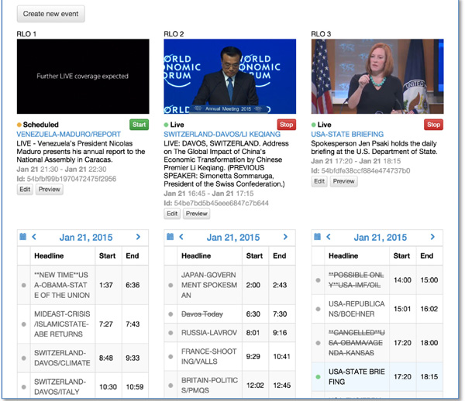The width and height of the screenshot is (465, 401).
Task: Open the calendar icon in RLO 2 schedule
Action: [170, 237]
